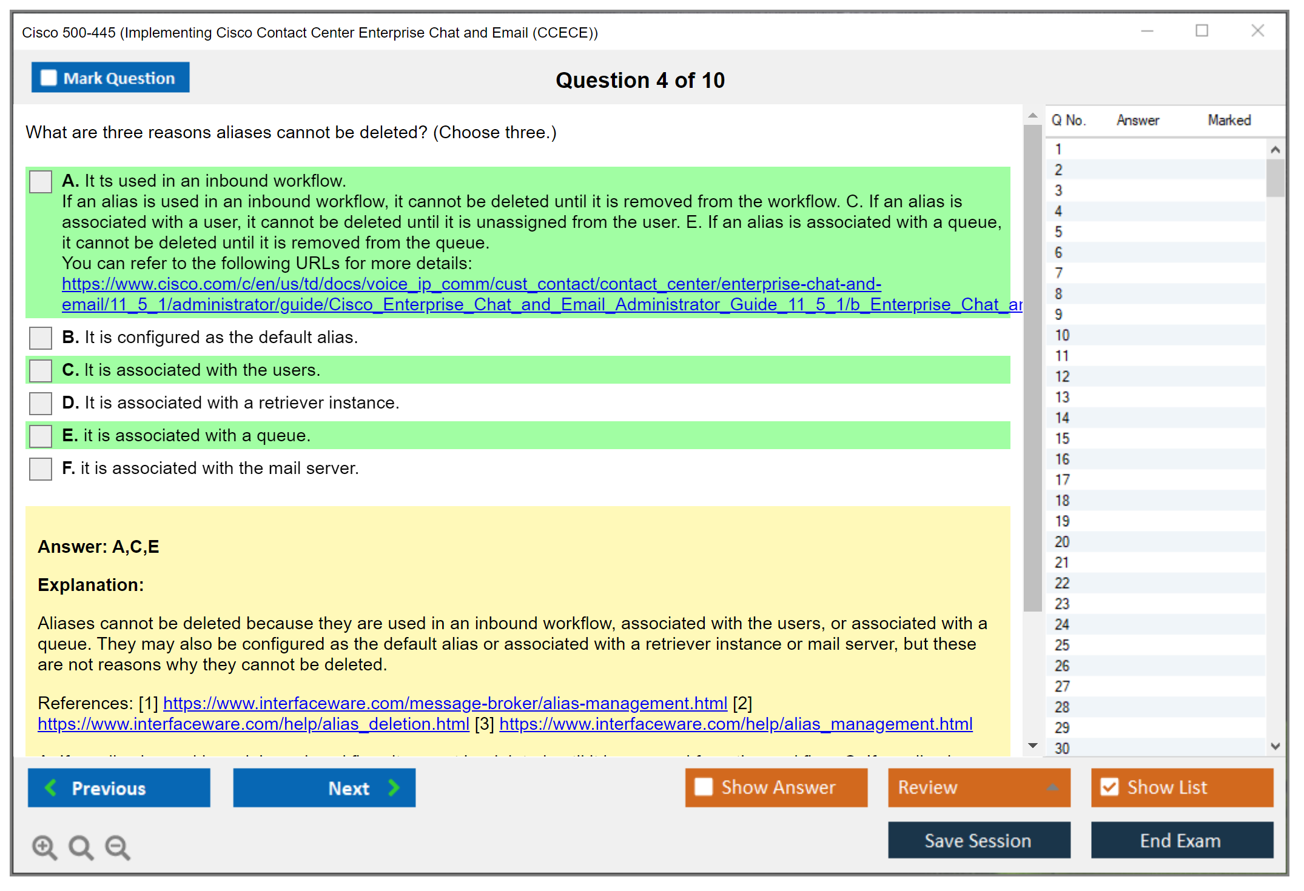Expand the Review dropdown menu
The image size is (1304, 891).
[1052, 787]
